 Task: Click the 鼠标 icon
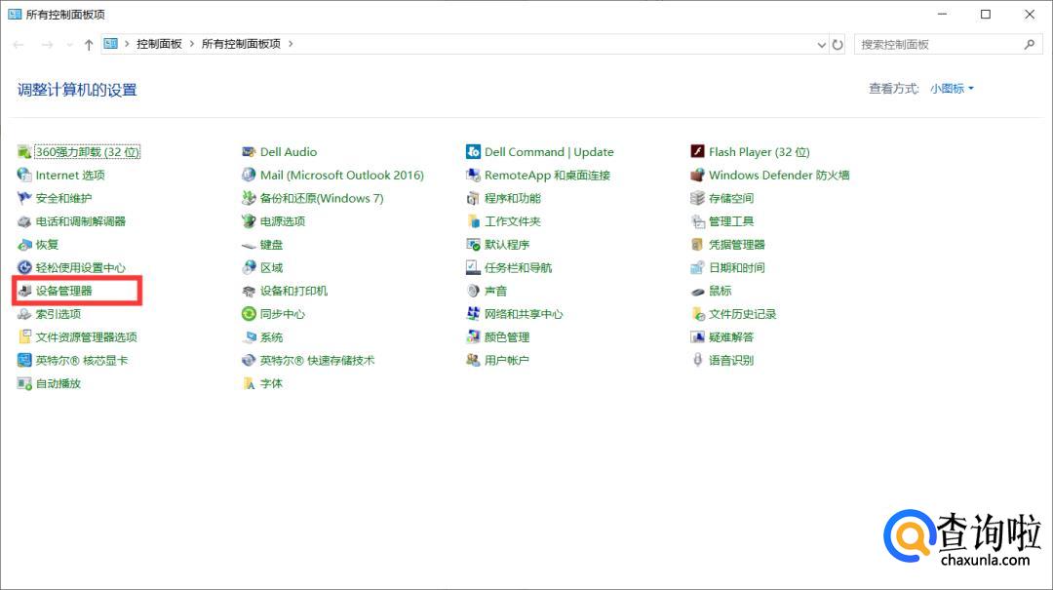[697, 292]
